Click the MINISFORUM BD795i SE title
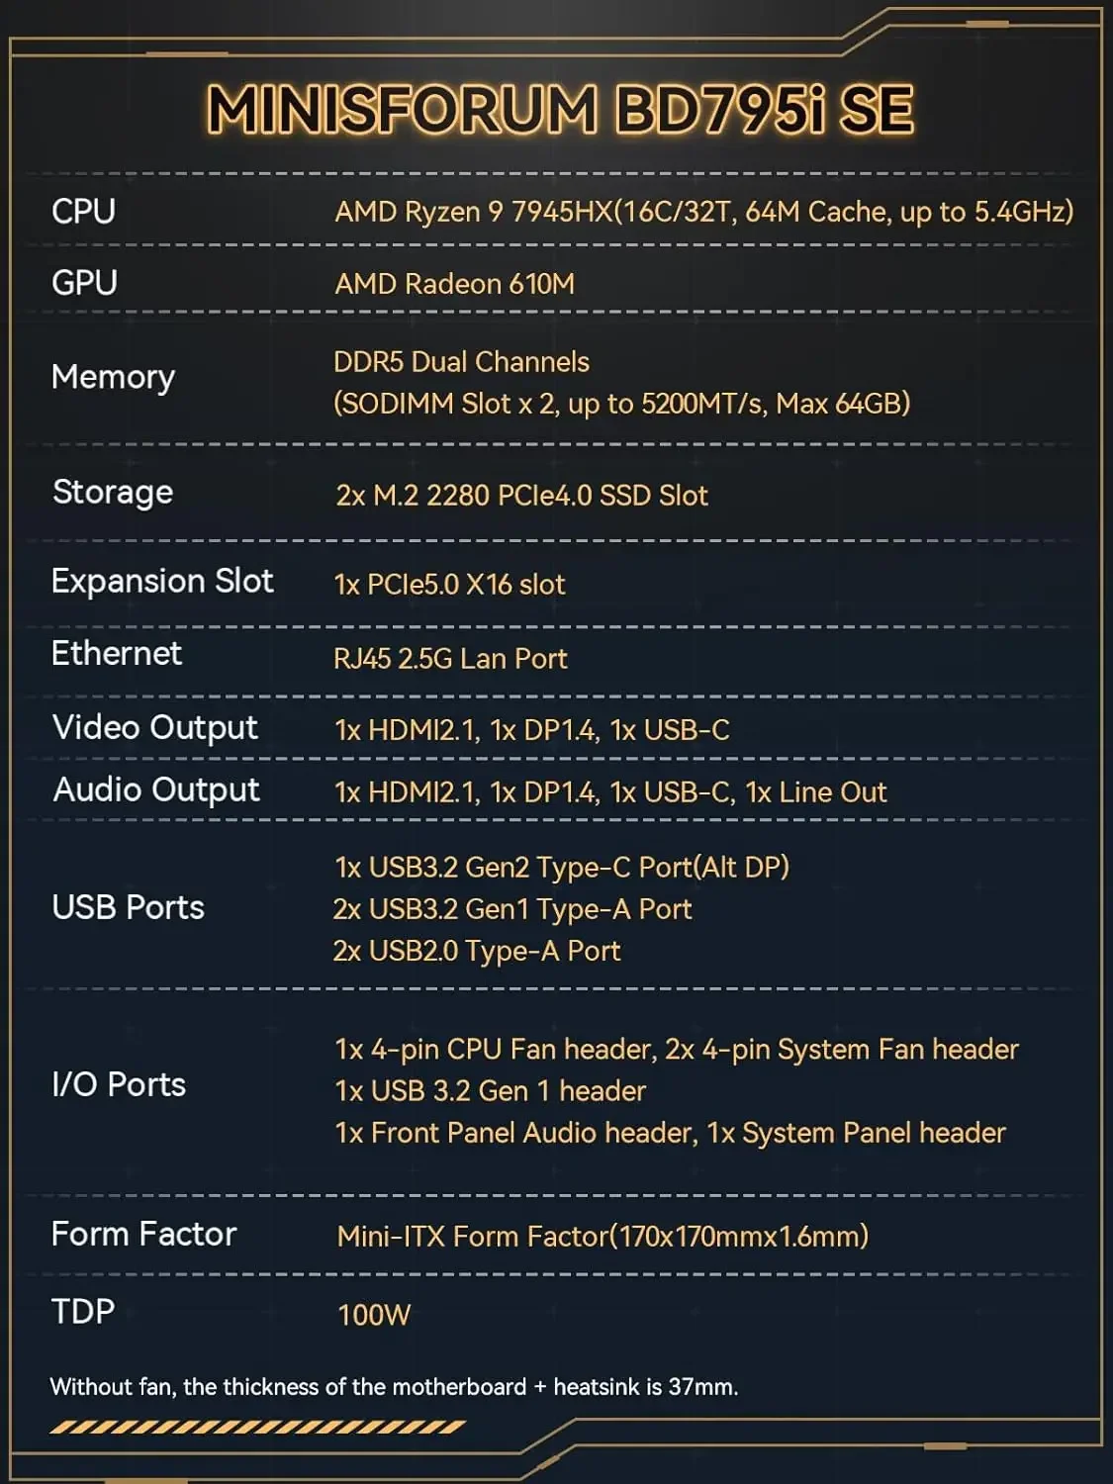1113x1484 pixels. pyautogui.click(x=560, y=109)
